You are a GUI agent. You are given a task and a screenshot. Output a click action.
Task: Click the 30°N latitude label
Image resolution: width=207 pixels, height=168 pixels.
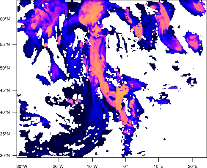[x=5, y=156]
